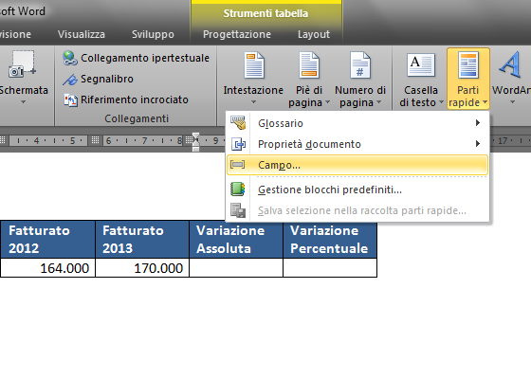Click the Casella di testo icon

(x=421, y=64)
